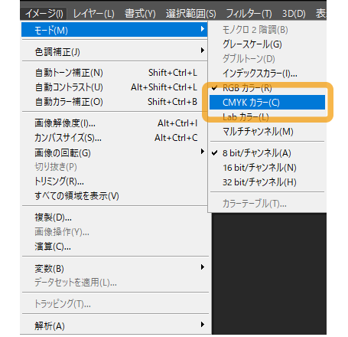Screen dimensions: 348x337
Task: Select checked 8 bit/チャンネル(A)
Action: click(267, 153)
